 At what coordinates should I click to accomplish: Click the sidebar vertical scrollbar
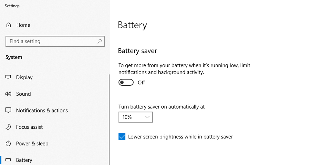pos(109,118)
